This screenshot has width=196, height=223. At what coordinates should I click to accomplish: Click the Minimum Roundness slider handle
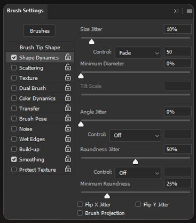[107, 196]
